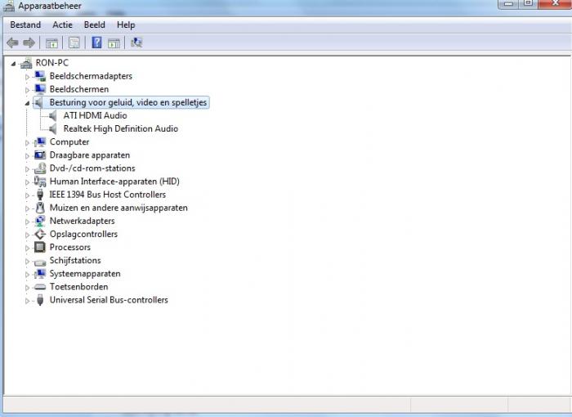Open the Help menu

[126, 25]
